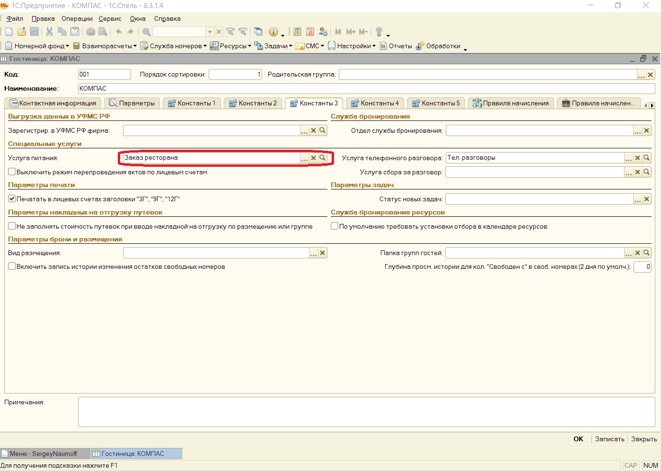Viewport: 661px width, 471px height.
Task: Expand the Номерной фонд menu
Action: coord(37,46)
